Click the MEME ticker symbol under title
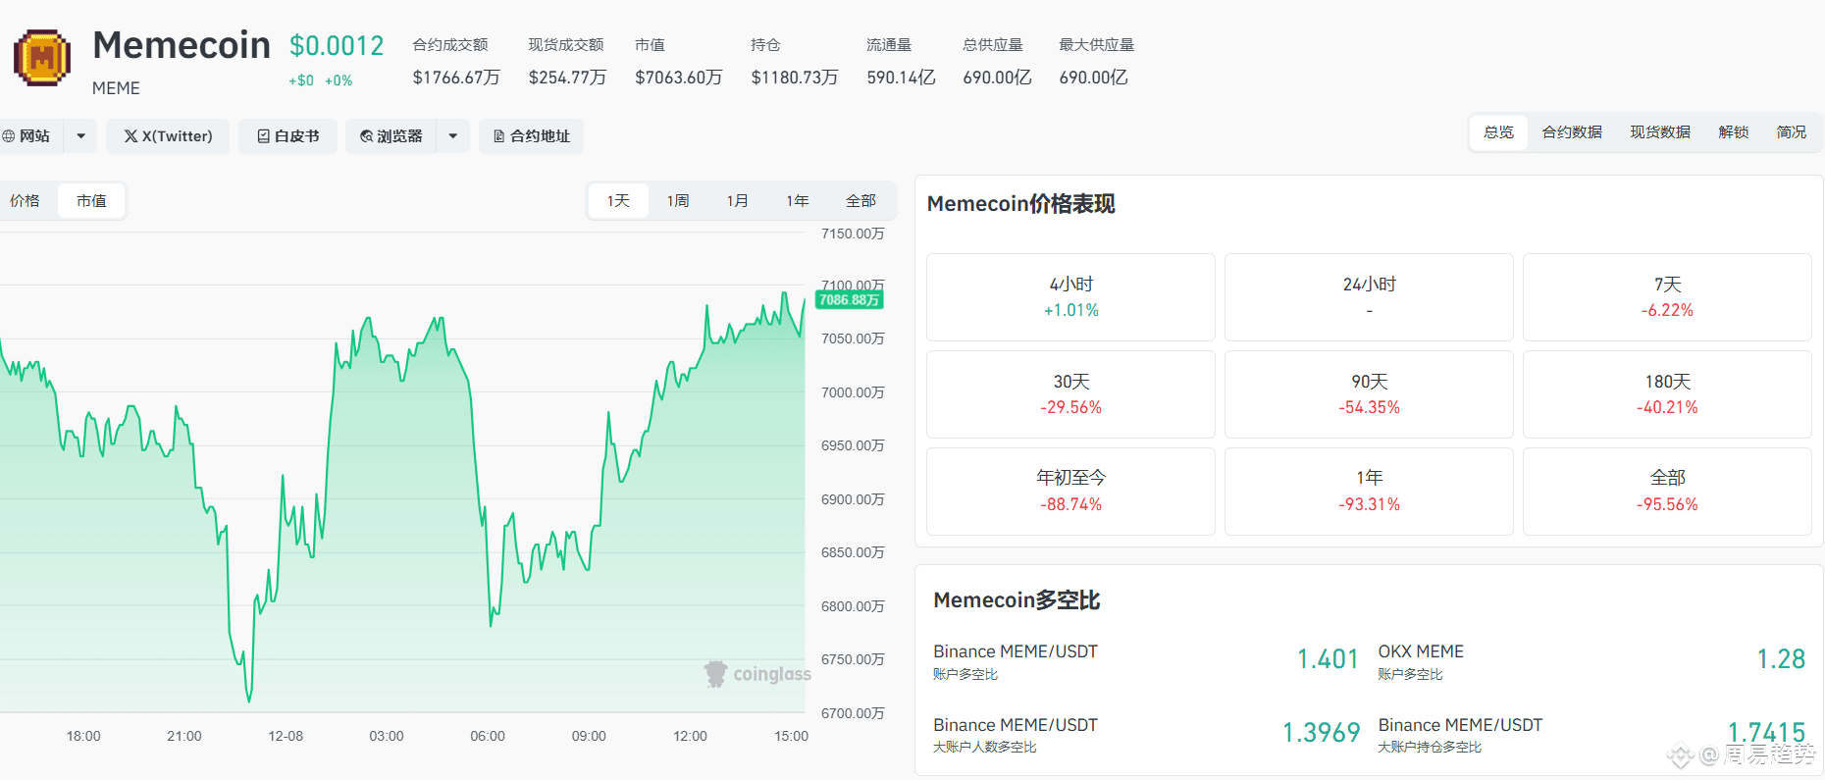 116,88
